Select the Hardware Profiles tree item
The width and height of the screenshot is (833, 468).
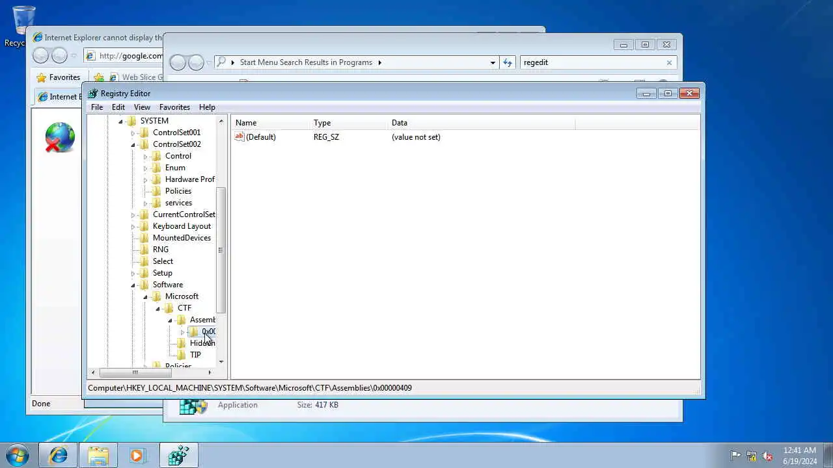189,179
